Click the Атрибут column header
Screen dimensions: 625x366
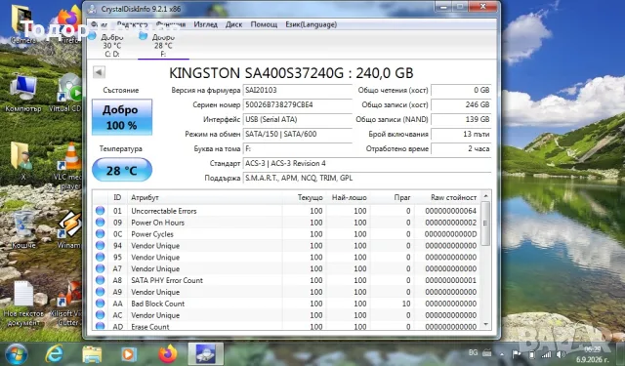(x=205, y=197)
